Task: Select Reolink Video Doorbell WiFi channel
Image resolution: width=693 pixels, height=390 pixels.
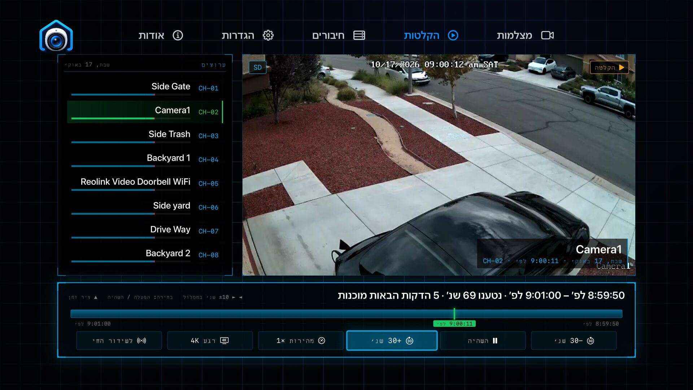Action: click(x=145, y=183)
